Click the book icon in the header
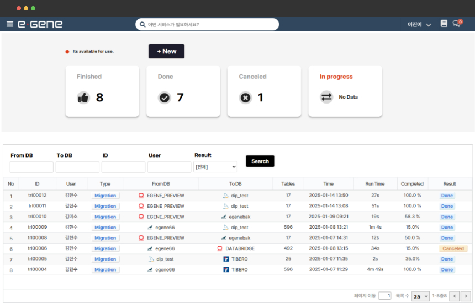The image size is (475, 303). [444, 24]
